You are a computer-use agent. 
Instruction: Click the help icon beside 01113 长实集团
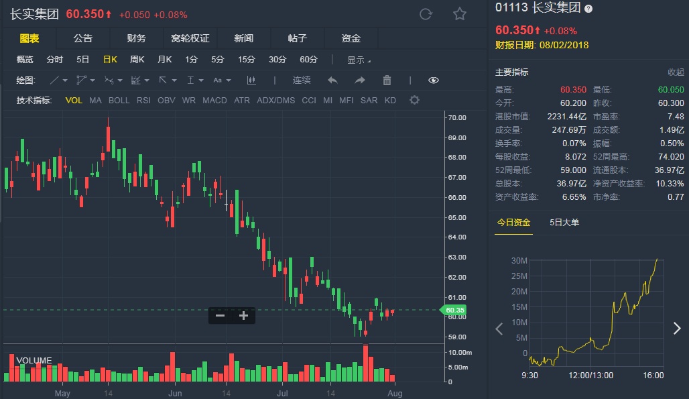tap(588, 9)
